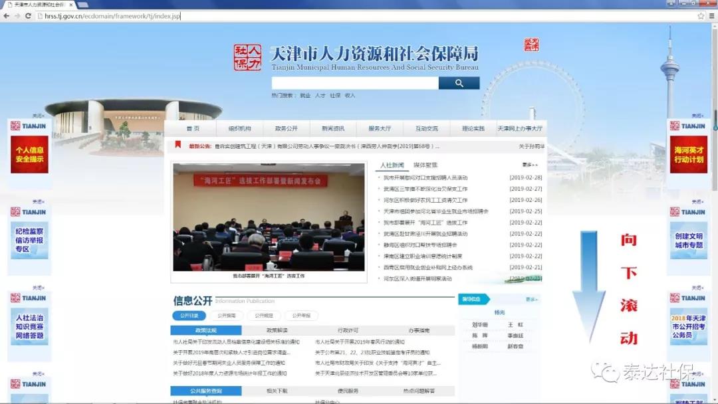Select the 公开年报 pill button
This screenshot has height=404, width=718.
click(x=301, y=316)
